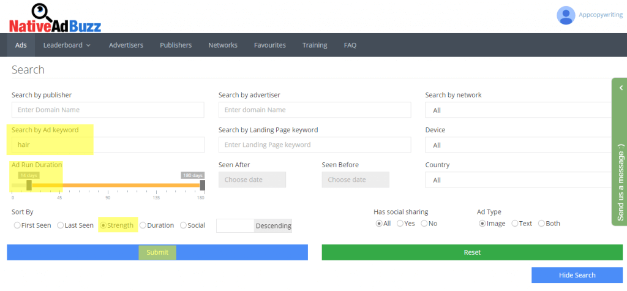Image resolution: width=627 pixels, height=291 pixels.
Task: Expand the Leaderboard menu
Action: [x=67, y=45]
